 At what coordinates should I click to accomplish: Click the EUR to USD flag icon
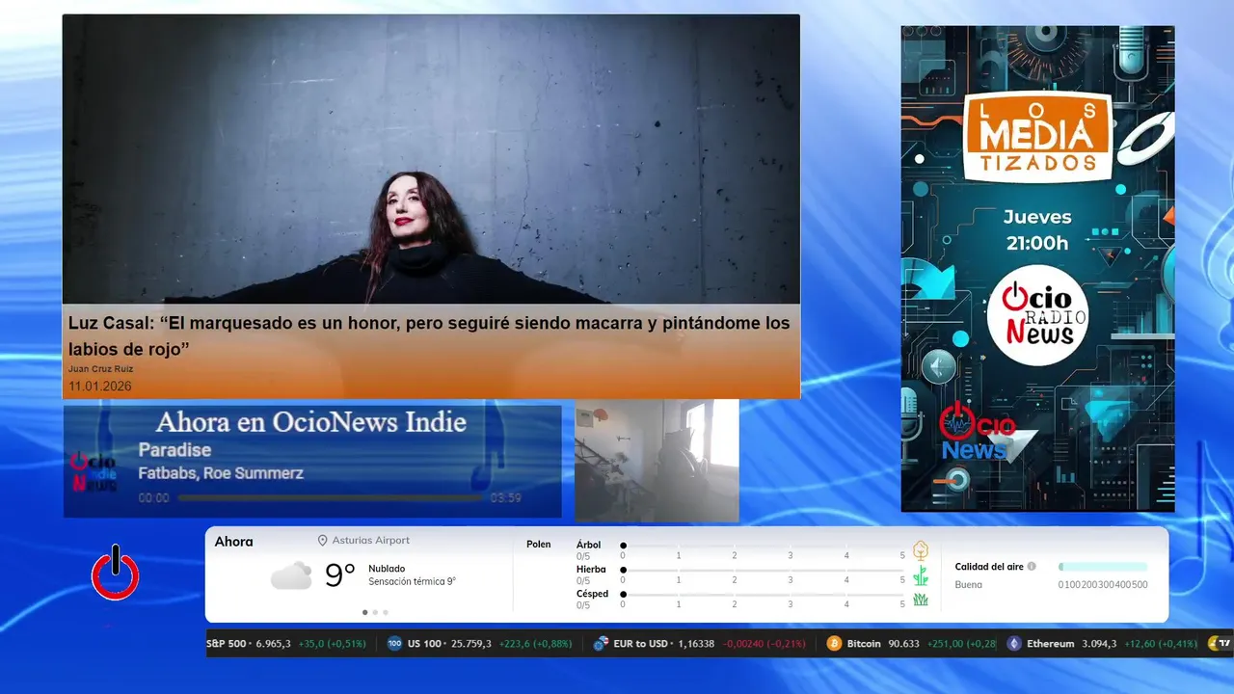601,644
